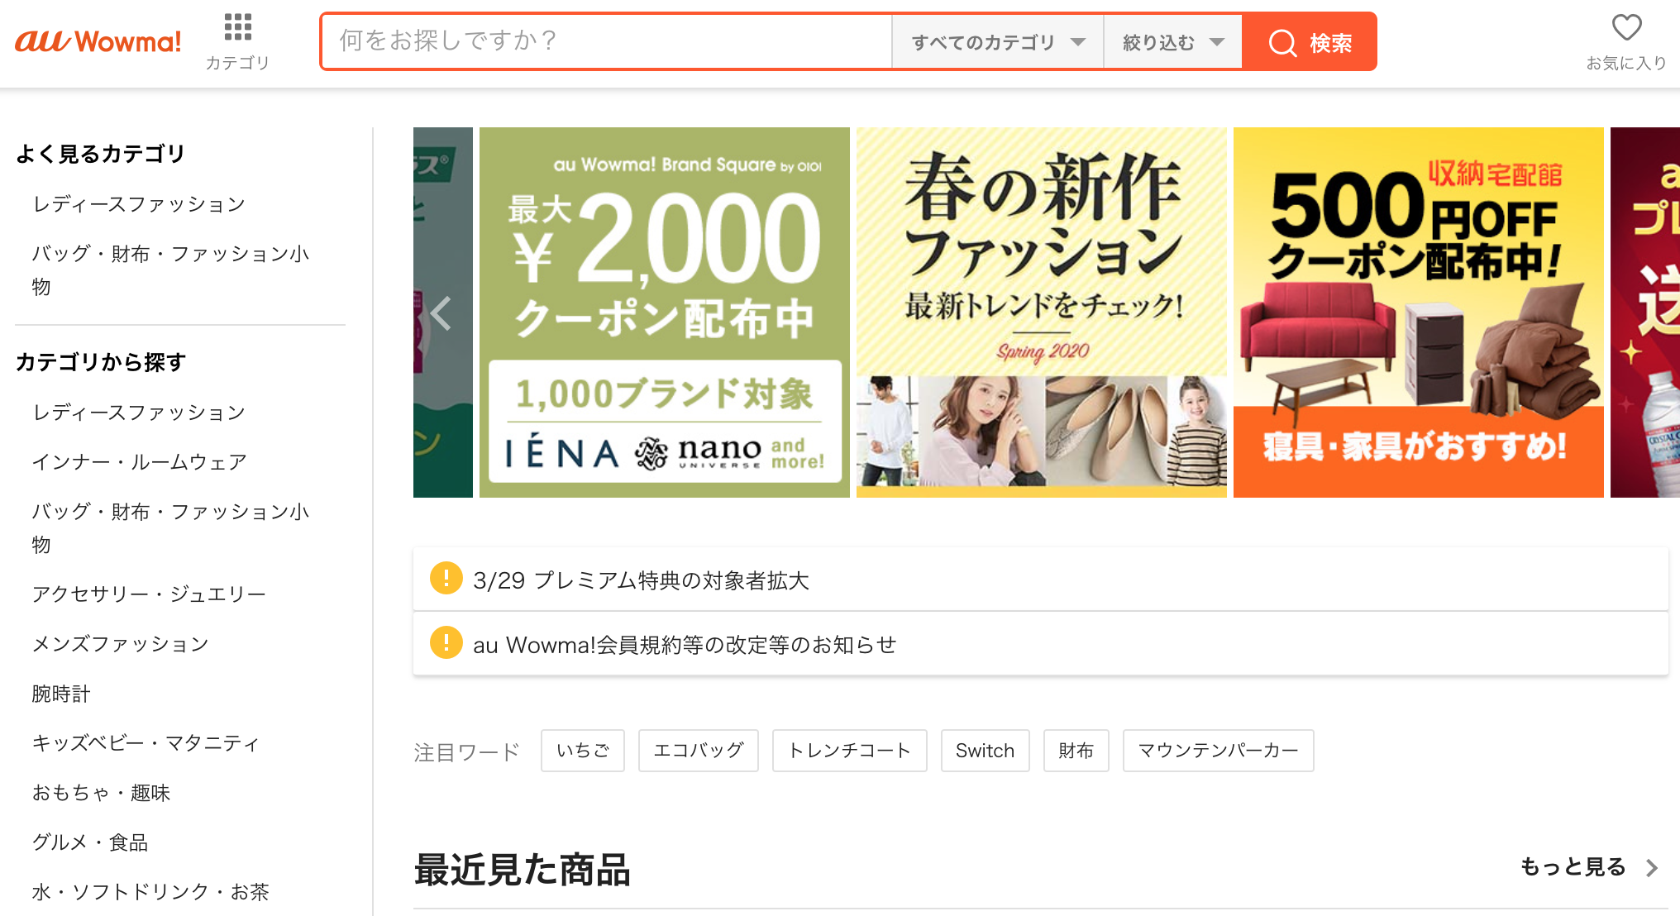This screenshot has width=1680, height=916.
Task: Click the au Wowma! logo
Action: (98, 41)
